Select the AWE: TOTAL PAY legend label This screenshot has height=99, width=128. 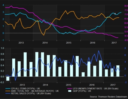point(35,91)
